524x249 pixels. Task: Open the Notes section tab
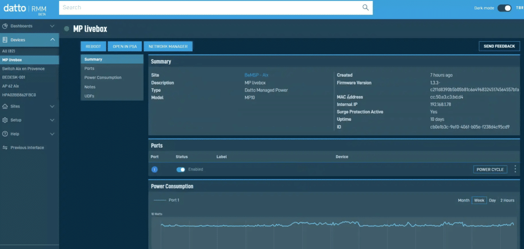click(x=112, y=87)
